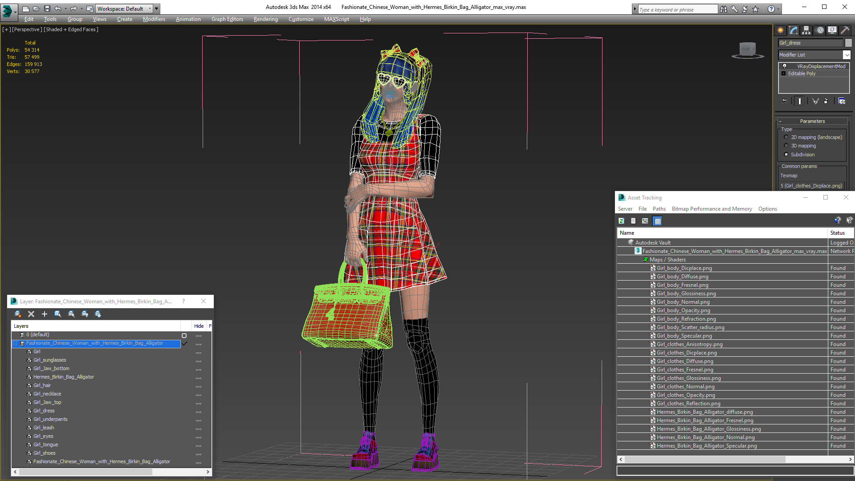Click Refresh icon in Asset Tracking toolbar
This screenshot has width=855, height=481.
621,221
